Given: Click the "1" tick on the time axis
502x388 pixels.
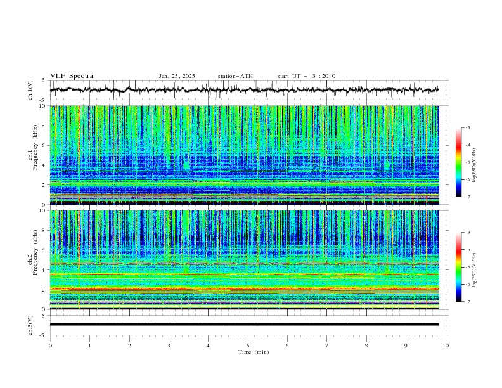Looking at the screenshot, I should tap(89, 346).
